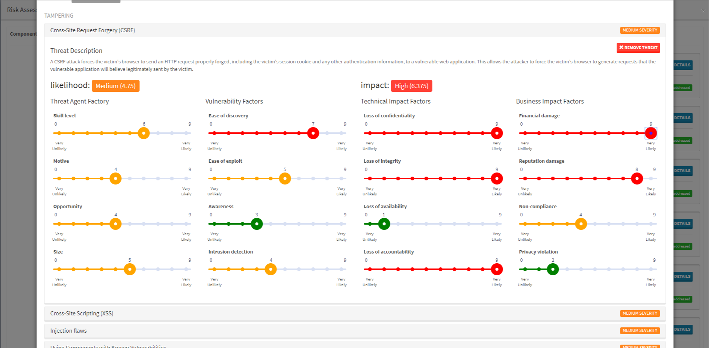
Task: Set Financial damage slider to minimum 0
Action: pyautogui.click(x=525, y=133)
